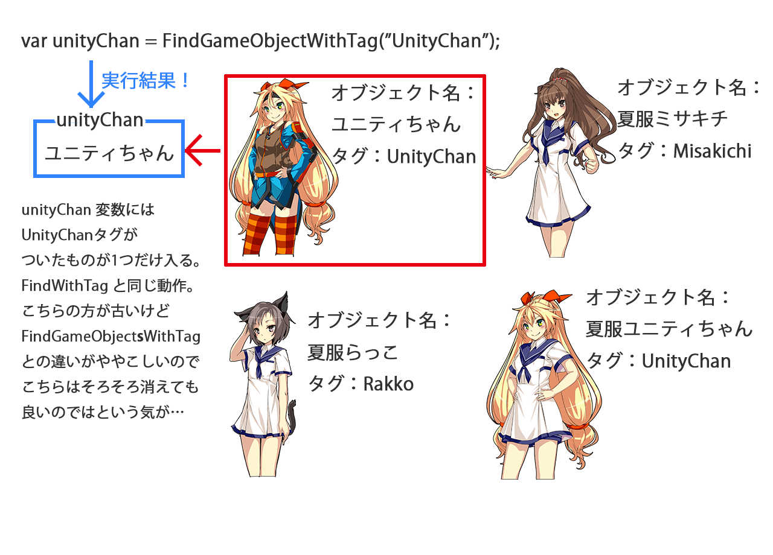Click the unityChan label atop the blue box
The height and width of the screenshot is (555, 773).
(100, 119)
